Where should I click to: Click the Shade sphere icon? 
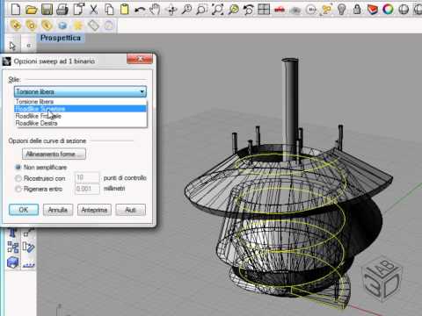coord(404,10)
